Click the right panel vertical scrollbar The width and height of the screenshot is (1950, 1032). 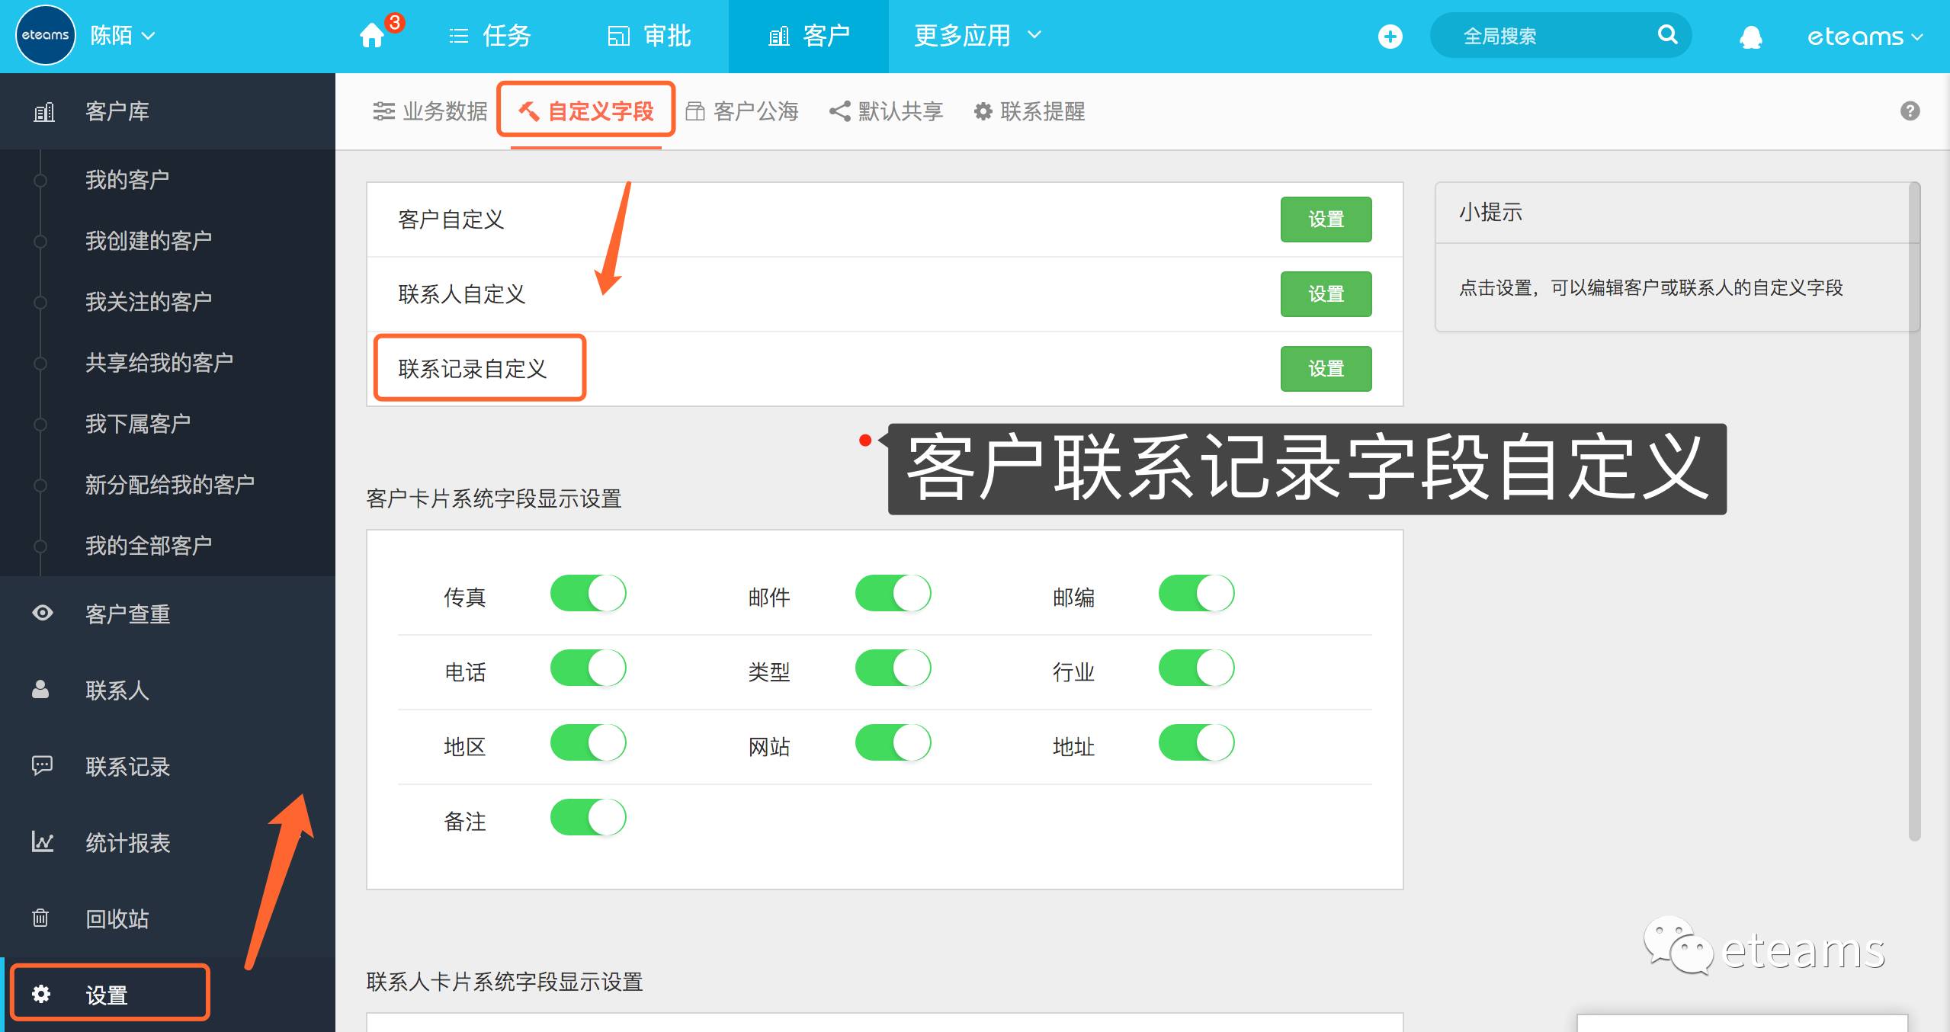pyautogui.click(x=1913, y=511)
